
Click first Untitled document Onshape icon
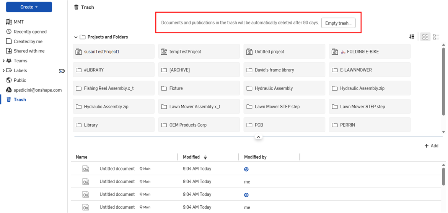coord(86,169)
